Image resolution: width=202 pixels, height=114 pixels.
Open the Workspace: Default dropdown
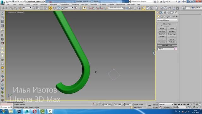(35, 1)
